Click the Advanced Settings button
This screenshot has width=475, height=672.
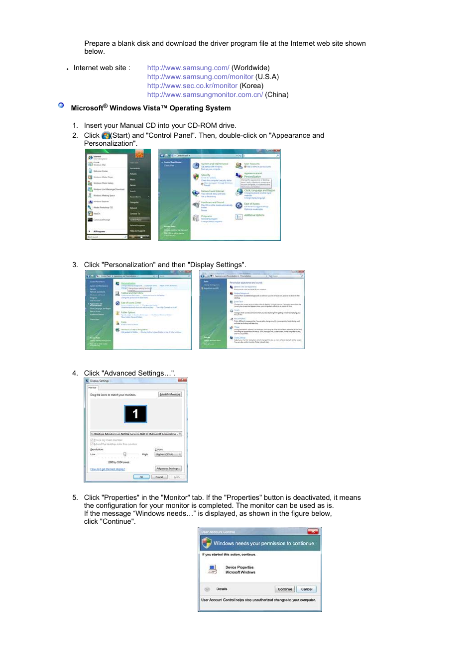point(168,469)
